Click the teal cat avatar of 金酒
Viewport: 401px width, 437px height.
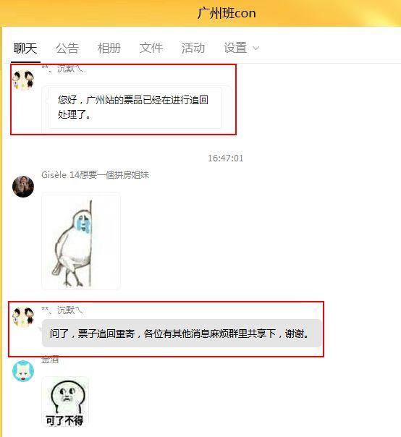(x=23, y=371)
